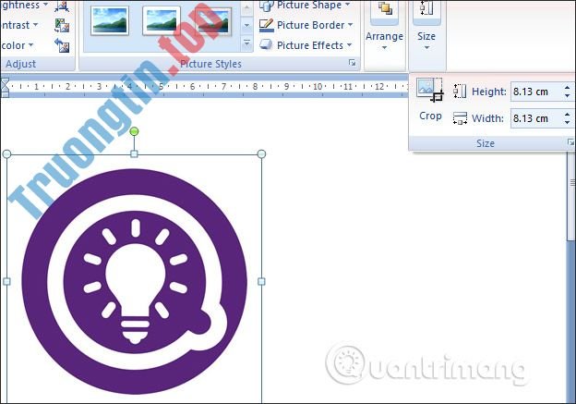Click the right-middle sizing handle

tap(261, 281)
